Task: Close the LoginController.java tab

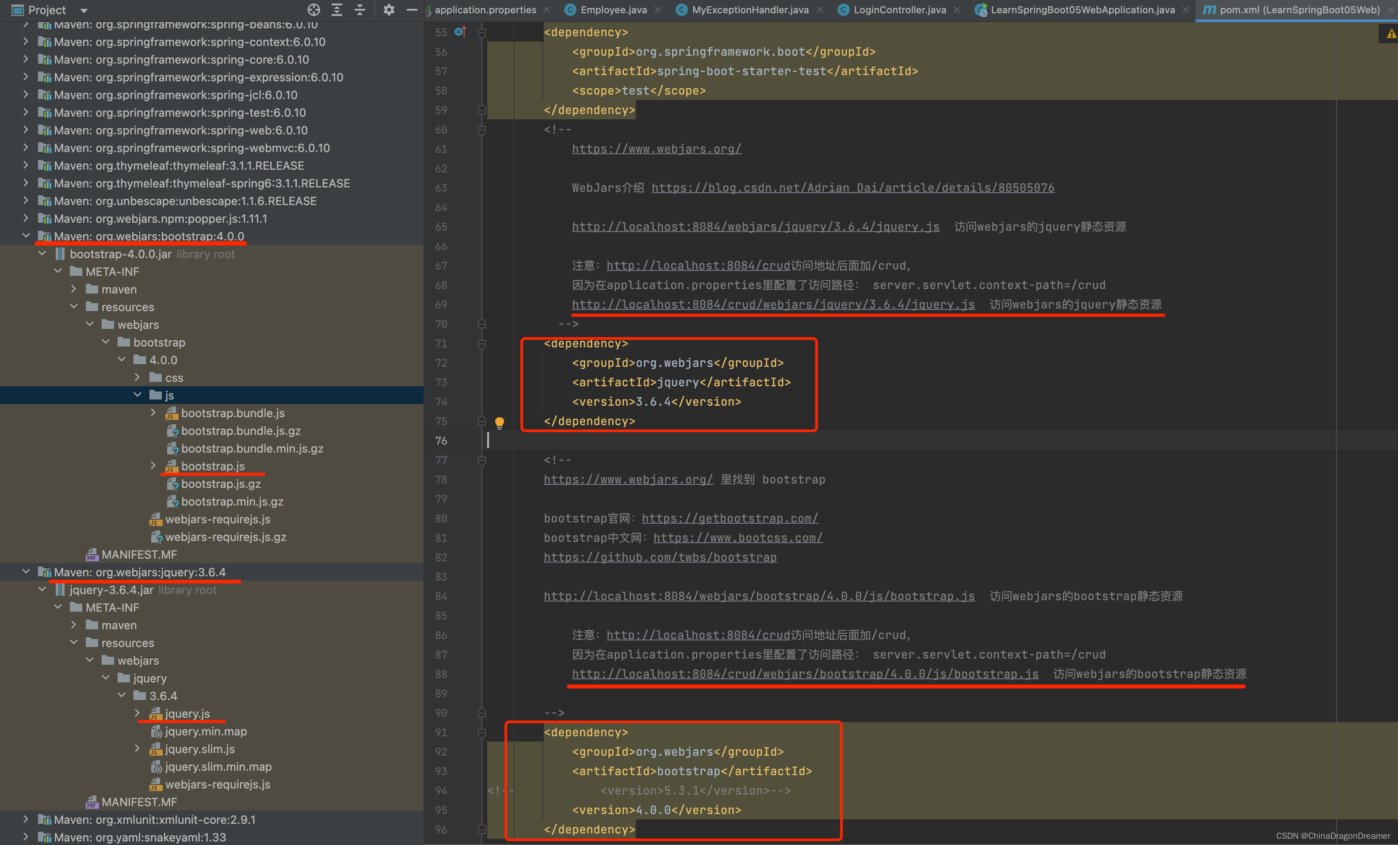Action: (x=957, y=10)
